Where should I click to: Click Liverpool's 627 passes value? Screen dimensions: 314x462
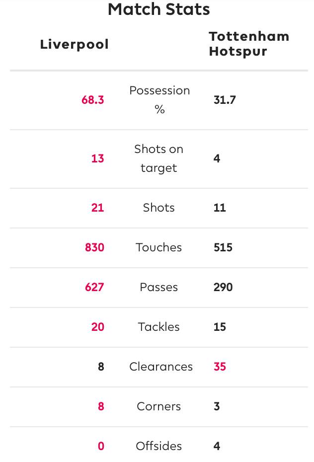(x=94, y=287)
